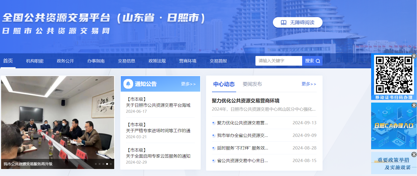Open the 交易信息 menu
This screenshot has width=417, height=176.
click(x=126, y=61)
